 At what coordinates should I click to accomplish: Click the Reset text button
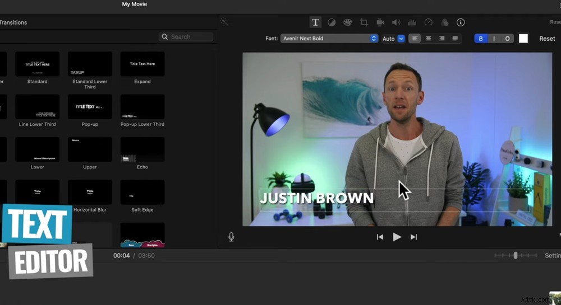coord(547,39)
